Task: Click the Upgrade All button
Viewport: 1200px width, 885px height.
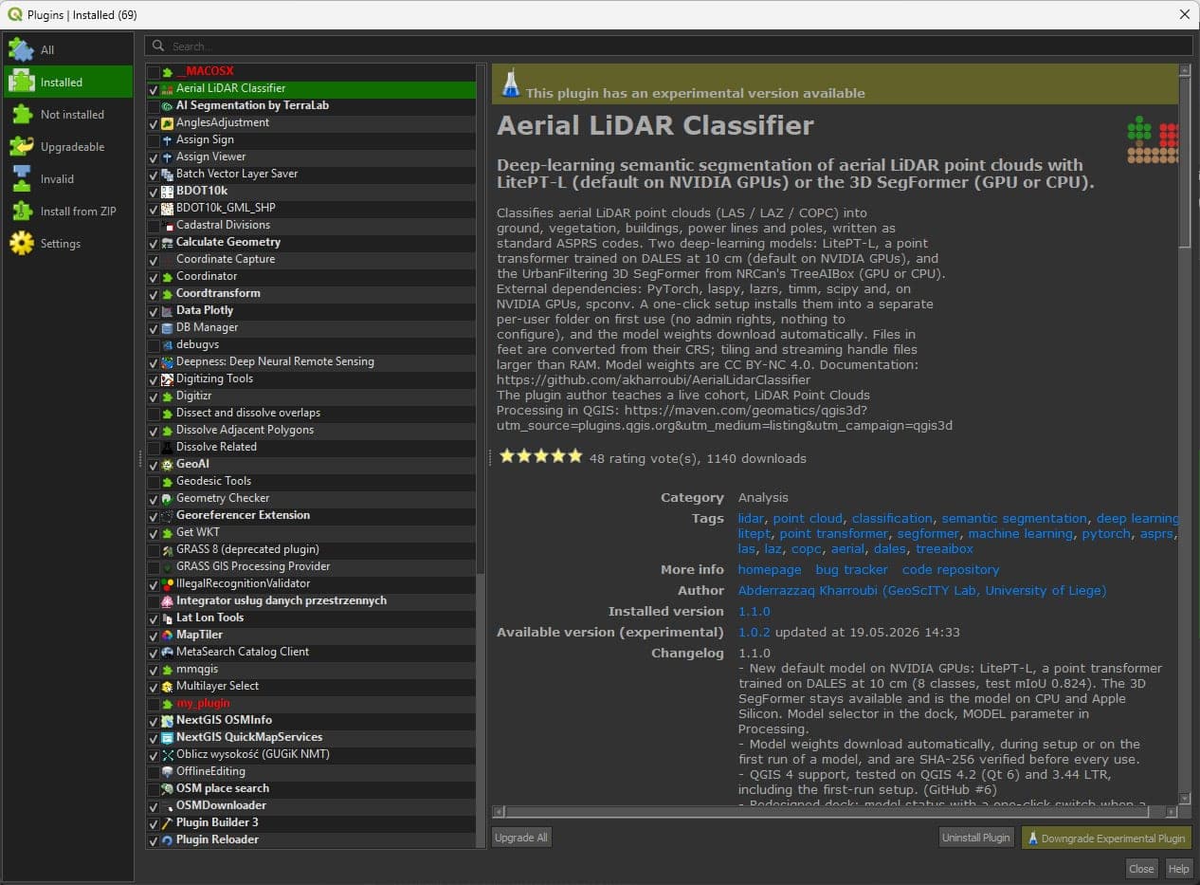Action: point(521,838)
